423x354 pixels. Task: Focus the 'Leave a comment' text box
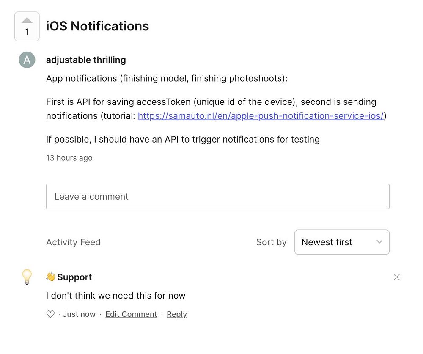point(217,196)
